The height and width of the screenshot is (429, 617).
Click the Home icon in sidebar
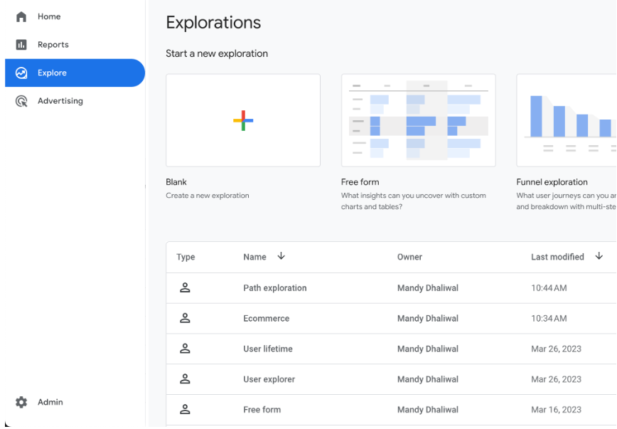(x=21, y=16)
